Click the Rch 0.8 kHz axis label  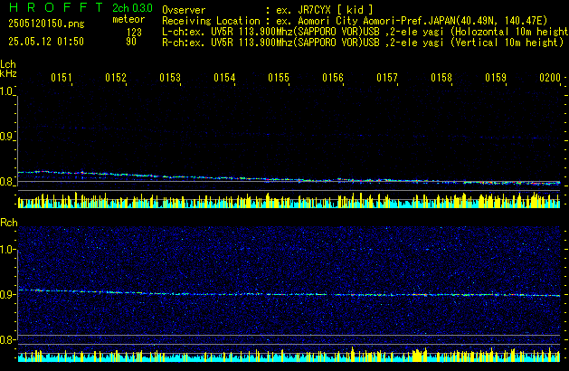(x=7, y=339)
